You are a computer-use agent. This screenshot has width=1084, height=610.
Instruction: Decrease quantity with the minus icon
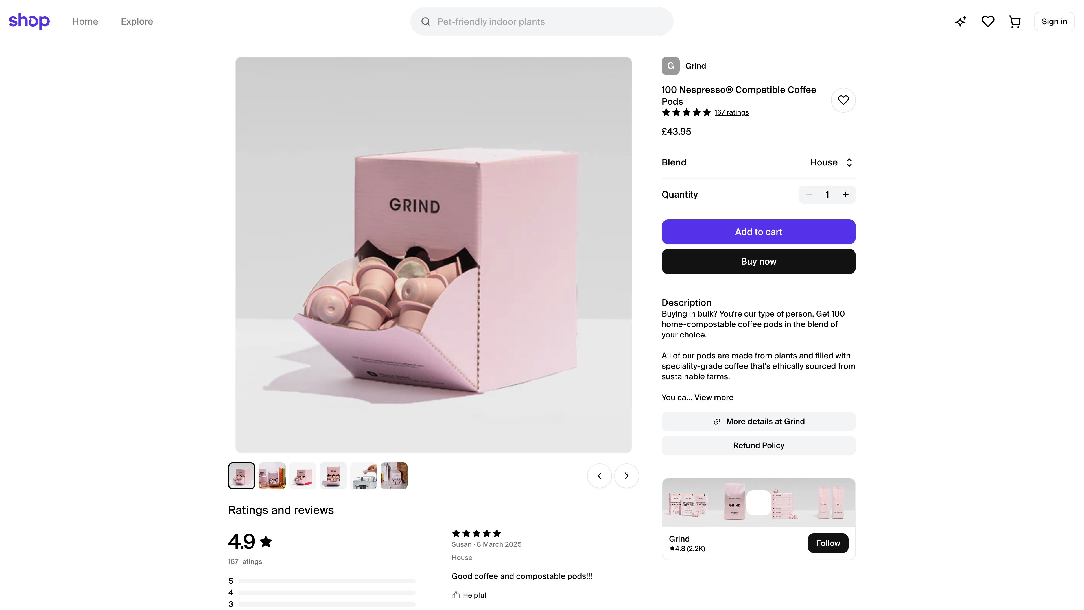808,195
